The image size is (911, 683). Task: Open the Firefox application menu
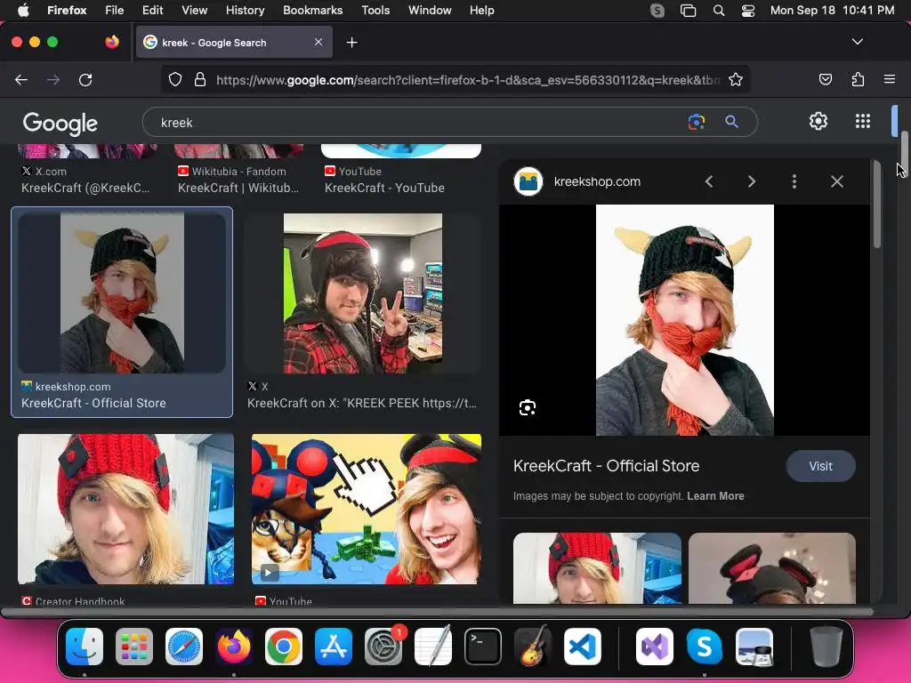890,79
